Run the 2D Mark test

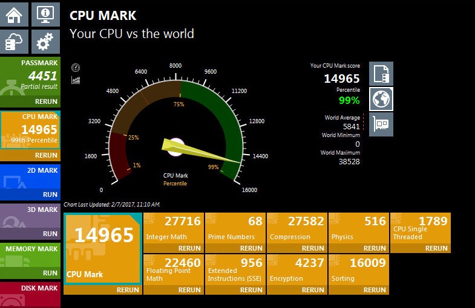(50, 194)
